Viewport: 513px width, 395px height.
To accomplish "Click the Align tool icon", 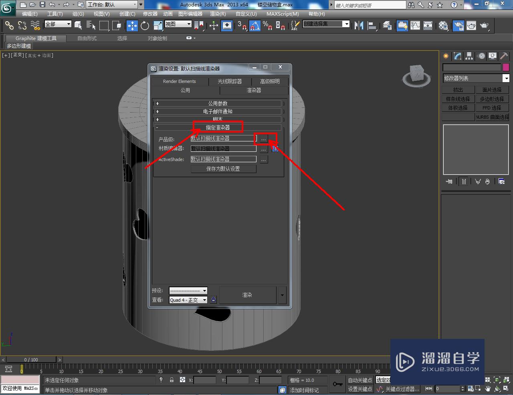I will coord(372,26).
